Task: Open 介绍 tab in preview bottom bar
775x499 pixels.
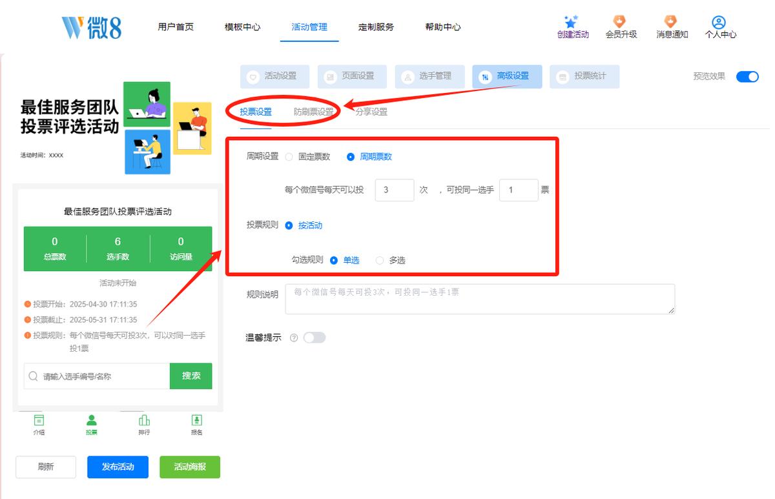Action: (39, 425)
